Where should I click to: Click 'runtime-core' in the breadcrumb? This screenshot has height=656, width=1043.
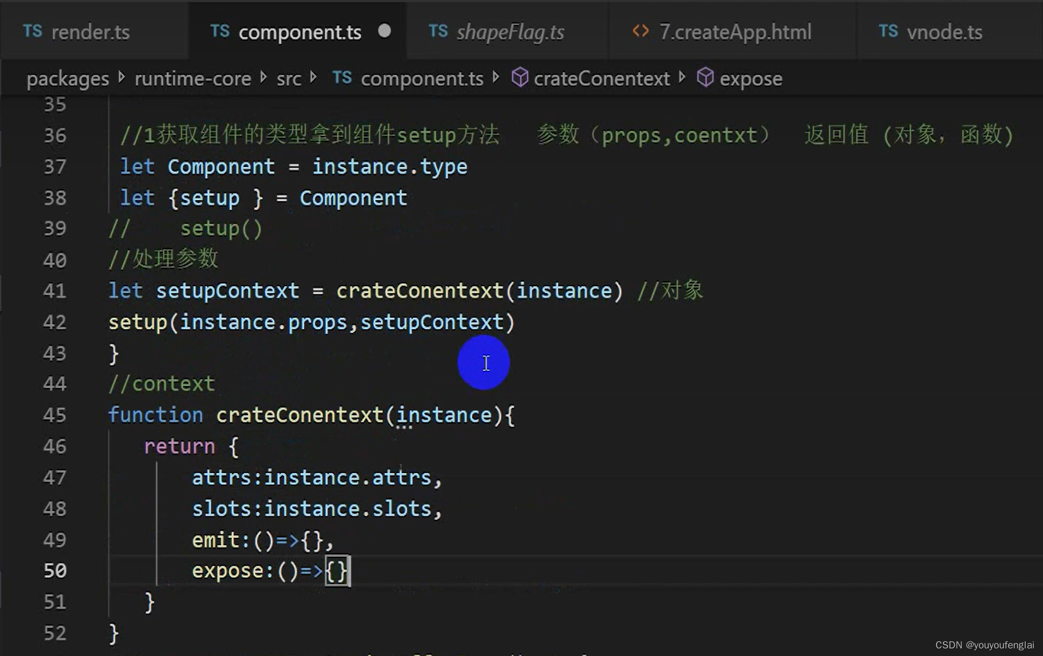point(193,79)
